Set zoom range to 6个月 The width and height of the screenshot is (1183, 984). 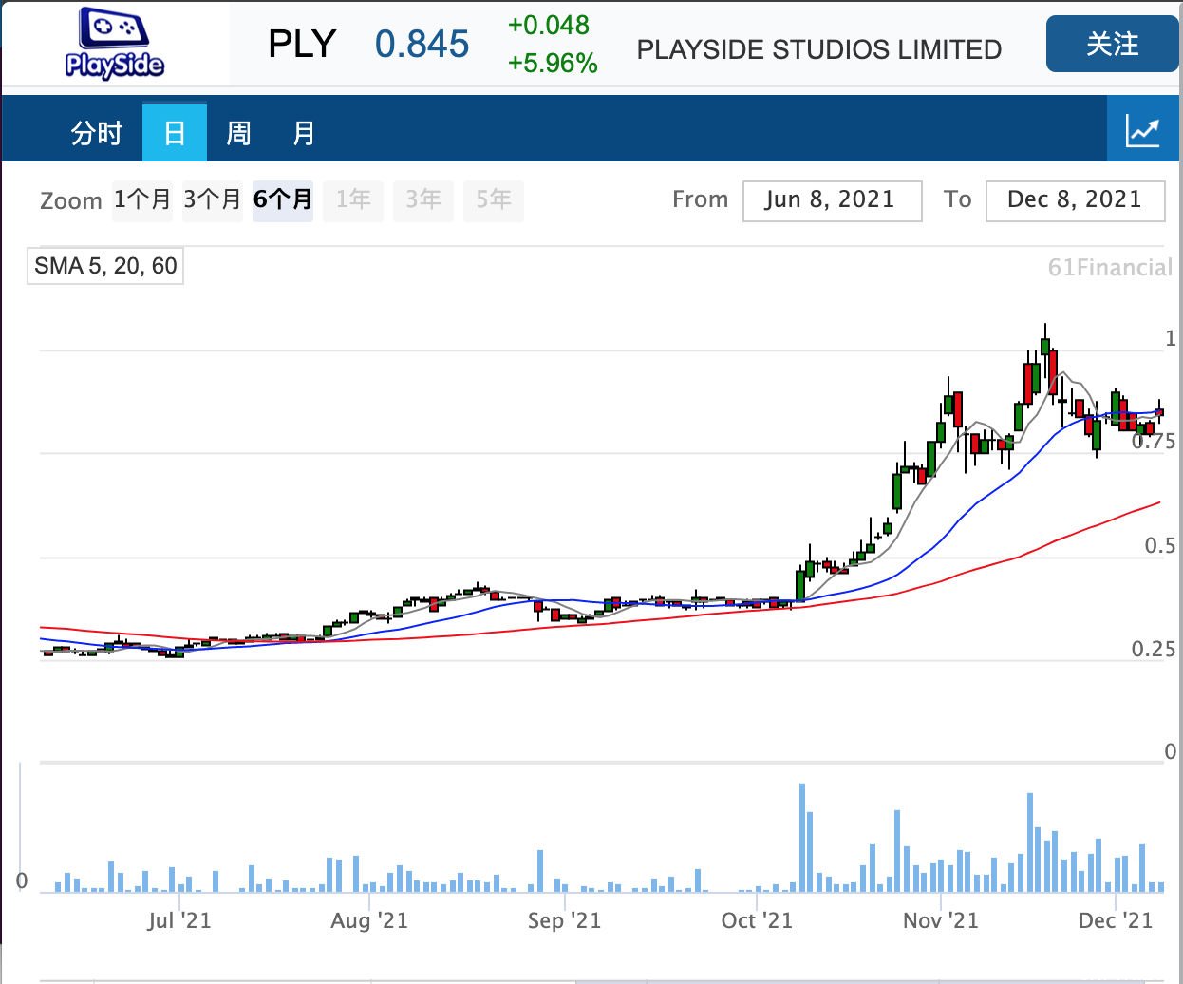(283, 200)
